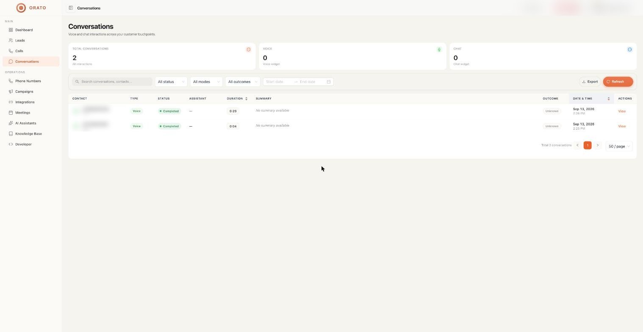Open the All modes dropdown

(206, 82)
